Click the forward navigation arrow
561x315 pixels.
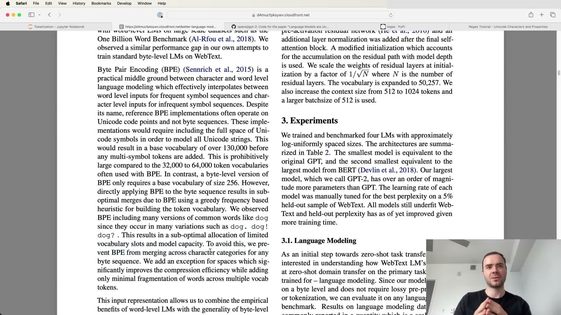click(x=60, y=15)
